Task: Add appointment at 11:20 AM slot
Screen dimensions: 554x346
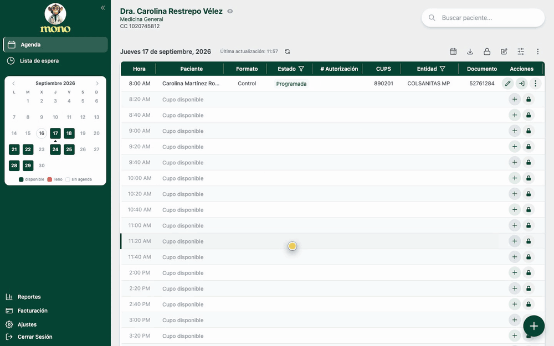Action: (x=515, y=241)
